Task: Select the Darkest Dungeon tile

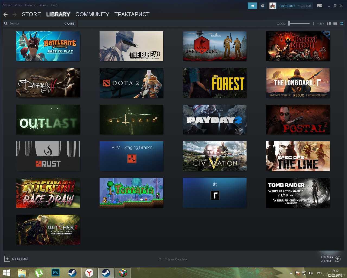Action: coord(298,46)
